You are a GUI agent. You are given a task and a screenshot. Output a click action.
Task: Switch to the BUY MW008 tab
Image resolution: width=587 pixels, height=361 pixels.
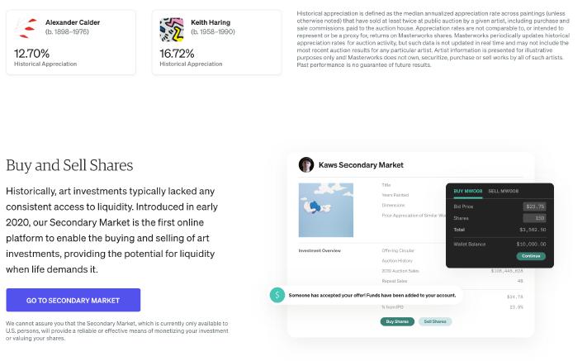click(x=468, y=191)
